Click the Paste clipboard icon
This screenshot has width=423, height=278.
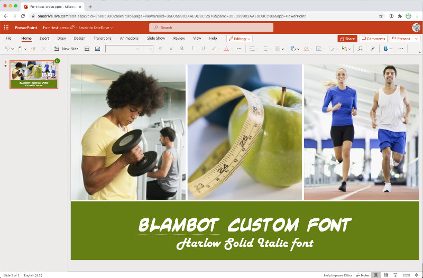[x=20, y=49]
